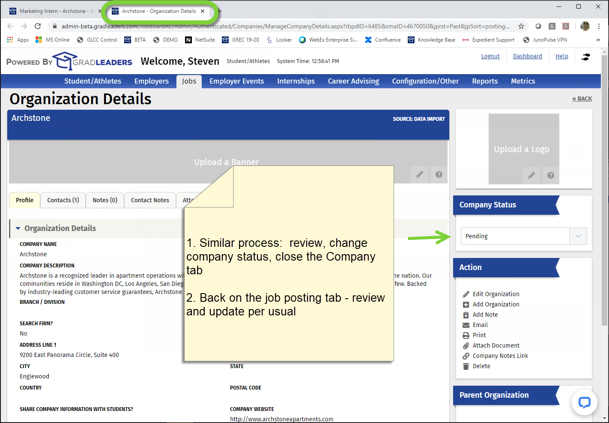
Task: Click the browser address bar
Action: (285, 26)
